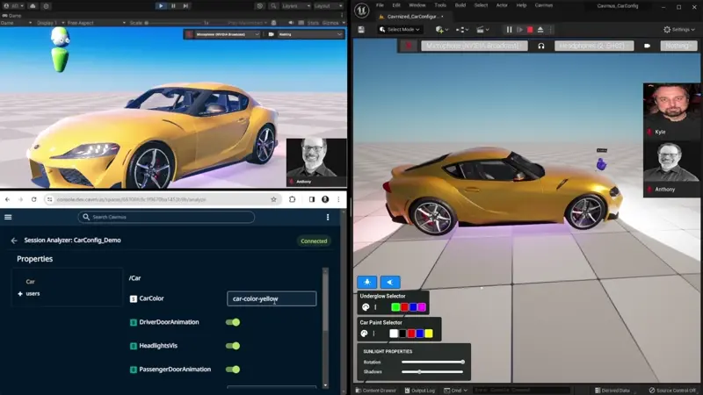Click browser back arrow
Image resolution: width=703 pixels, height=395 pixels.
[7, 199]
